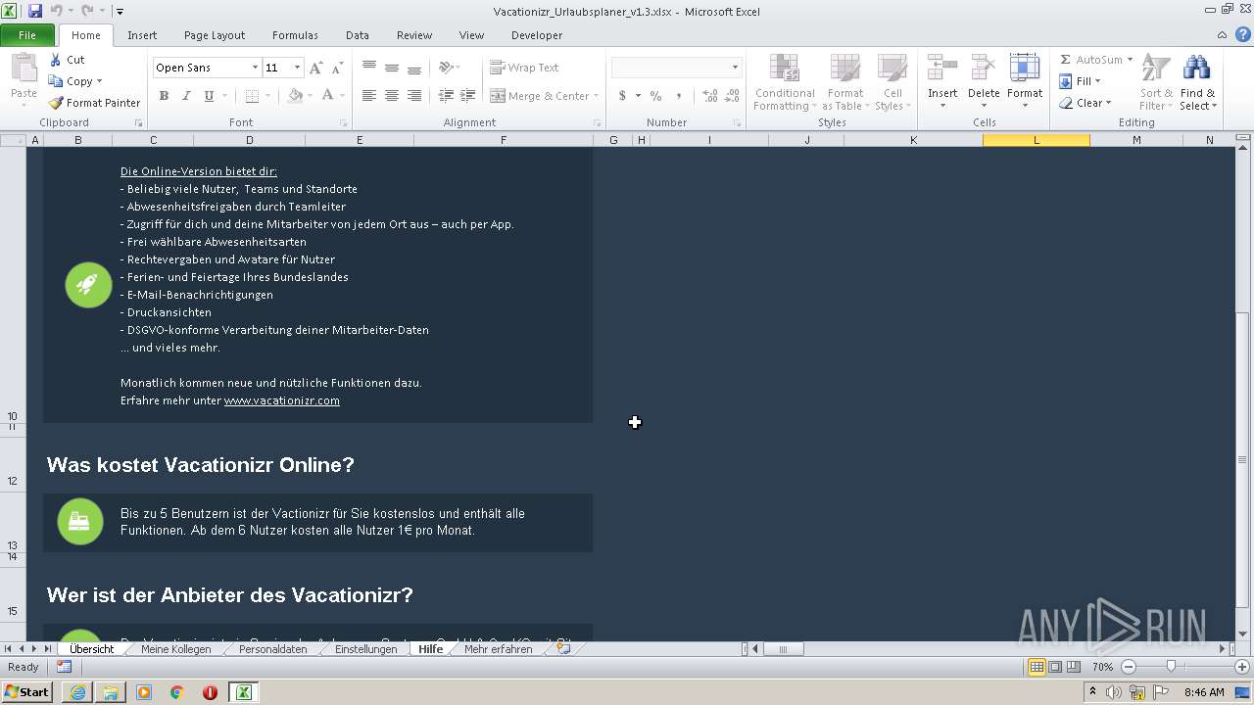The height and width of the screenshot is (705, 1254).
Task: Open the font size dropdown
Action: point(297,68)
